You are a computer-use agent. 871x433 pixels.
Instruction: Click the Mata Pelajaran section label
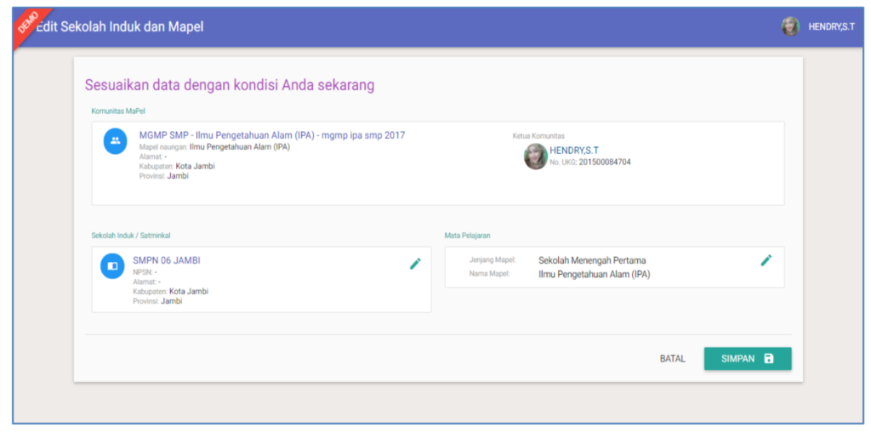click(x=467, y=235)
